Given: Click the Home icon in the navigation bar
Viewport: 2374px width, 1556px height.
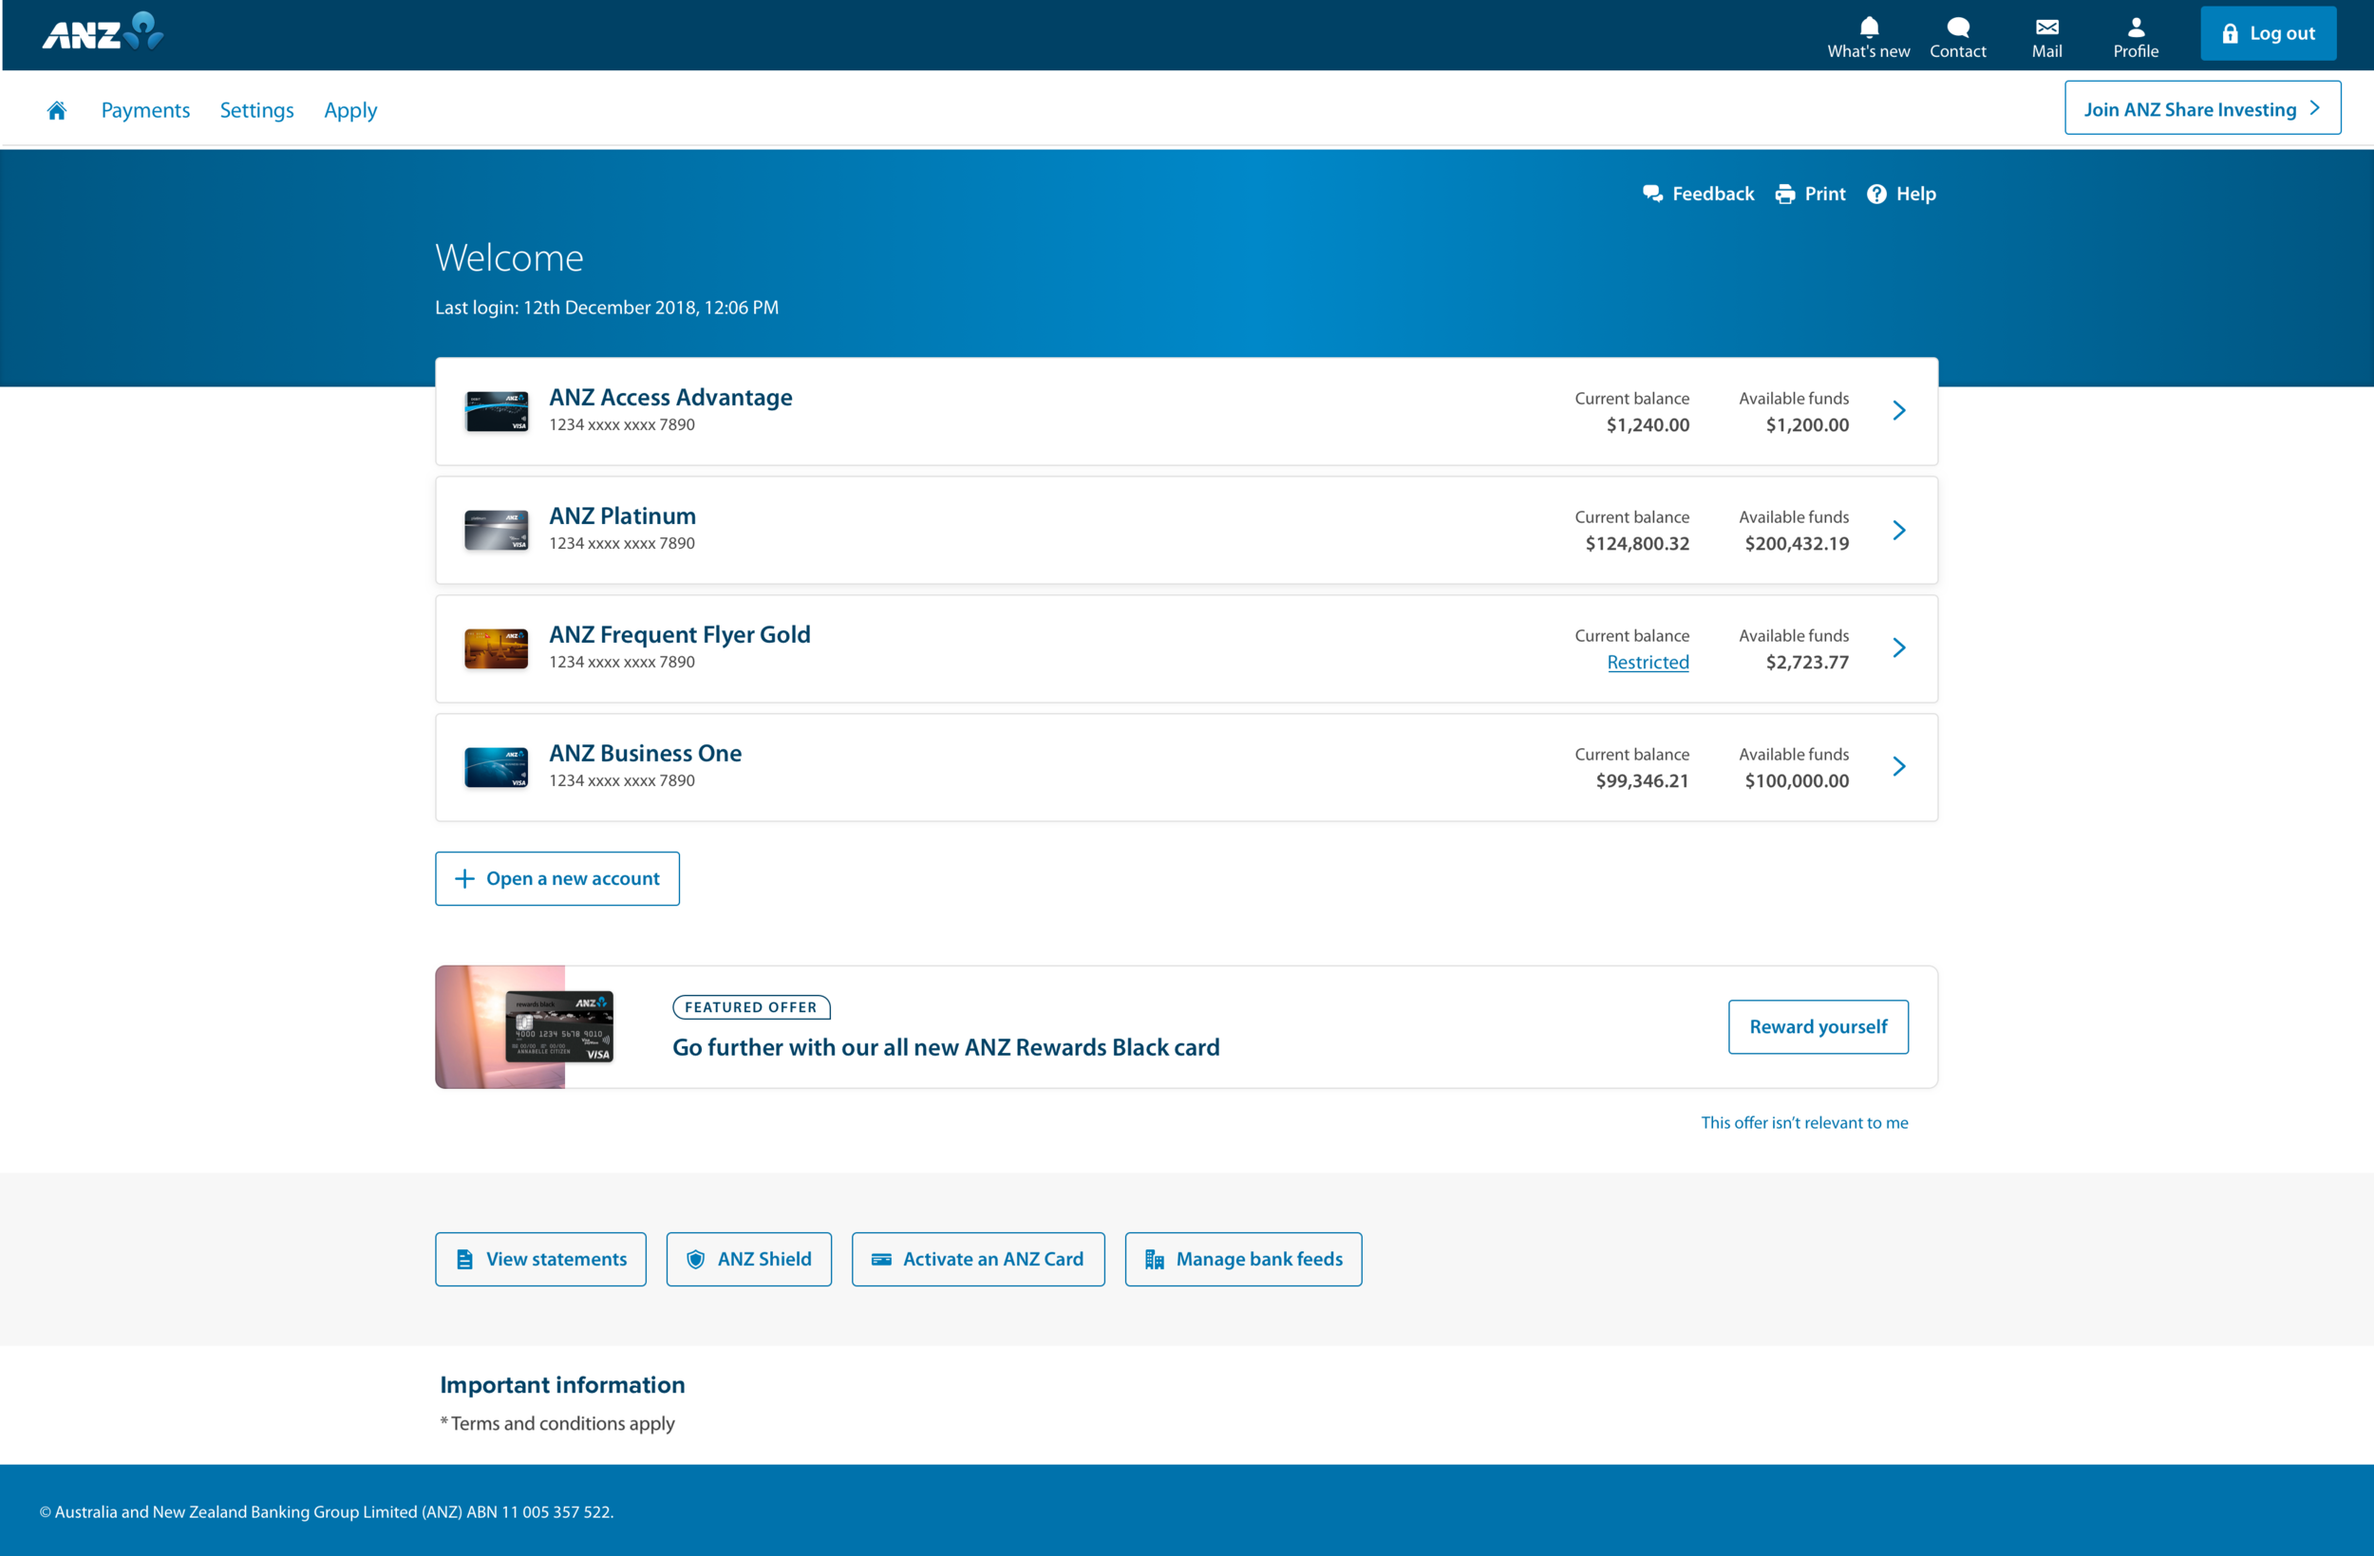Looking at the screenshot, I should pos(57,110).
